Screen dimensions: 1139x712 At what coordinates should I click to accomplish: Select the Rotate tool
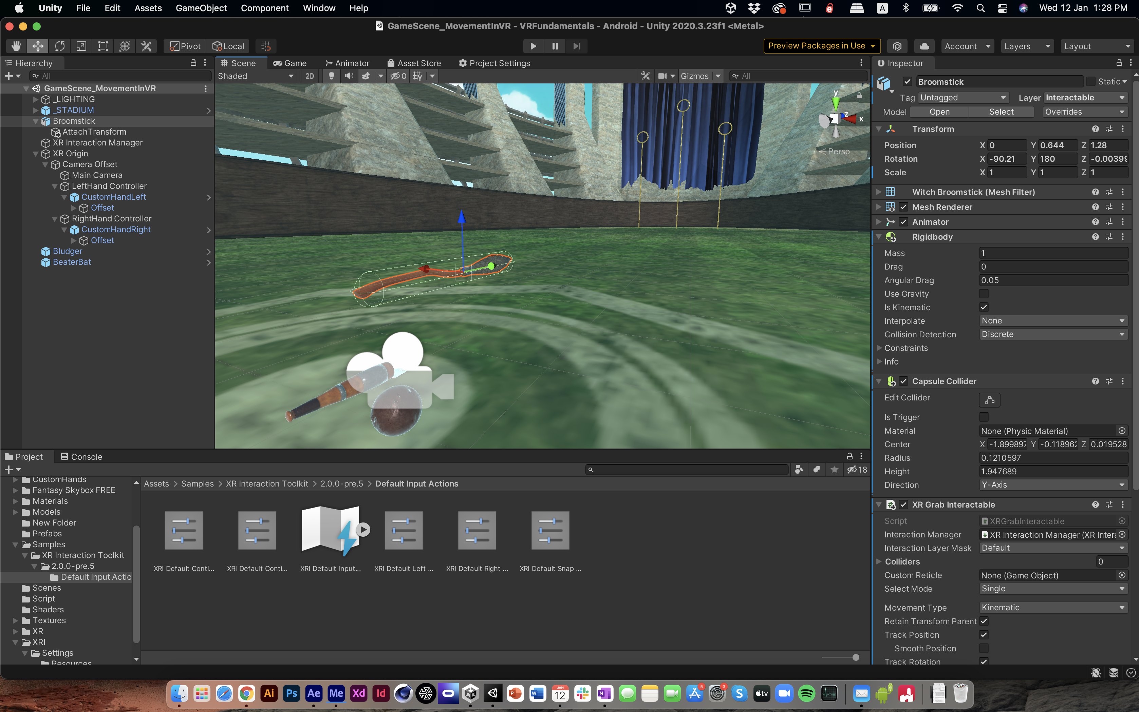click(x=59, y=46)
